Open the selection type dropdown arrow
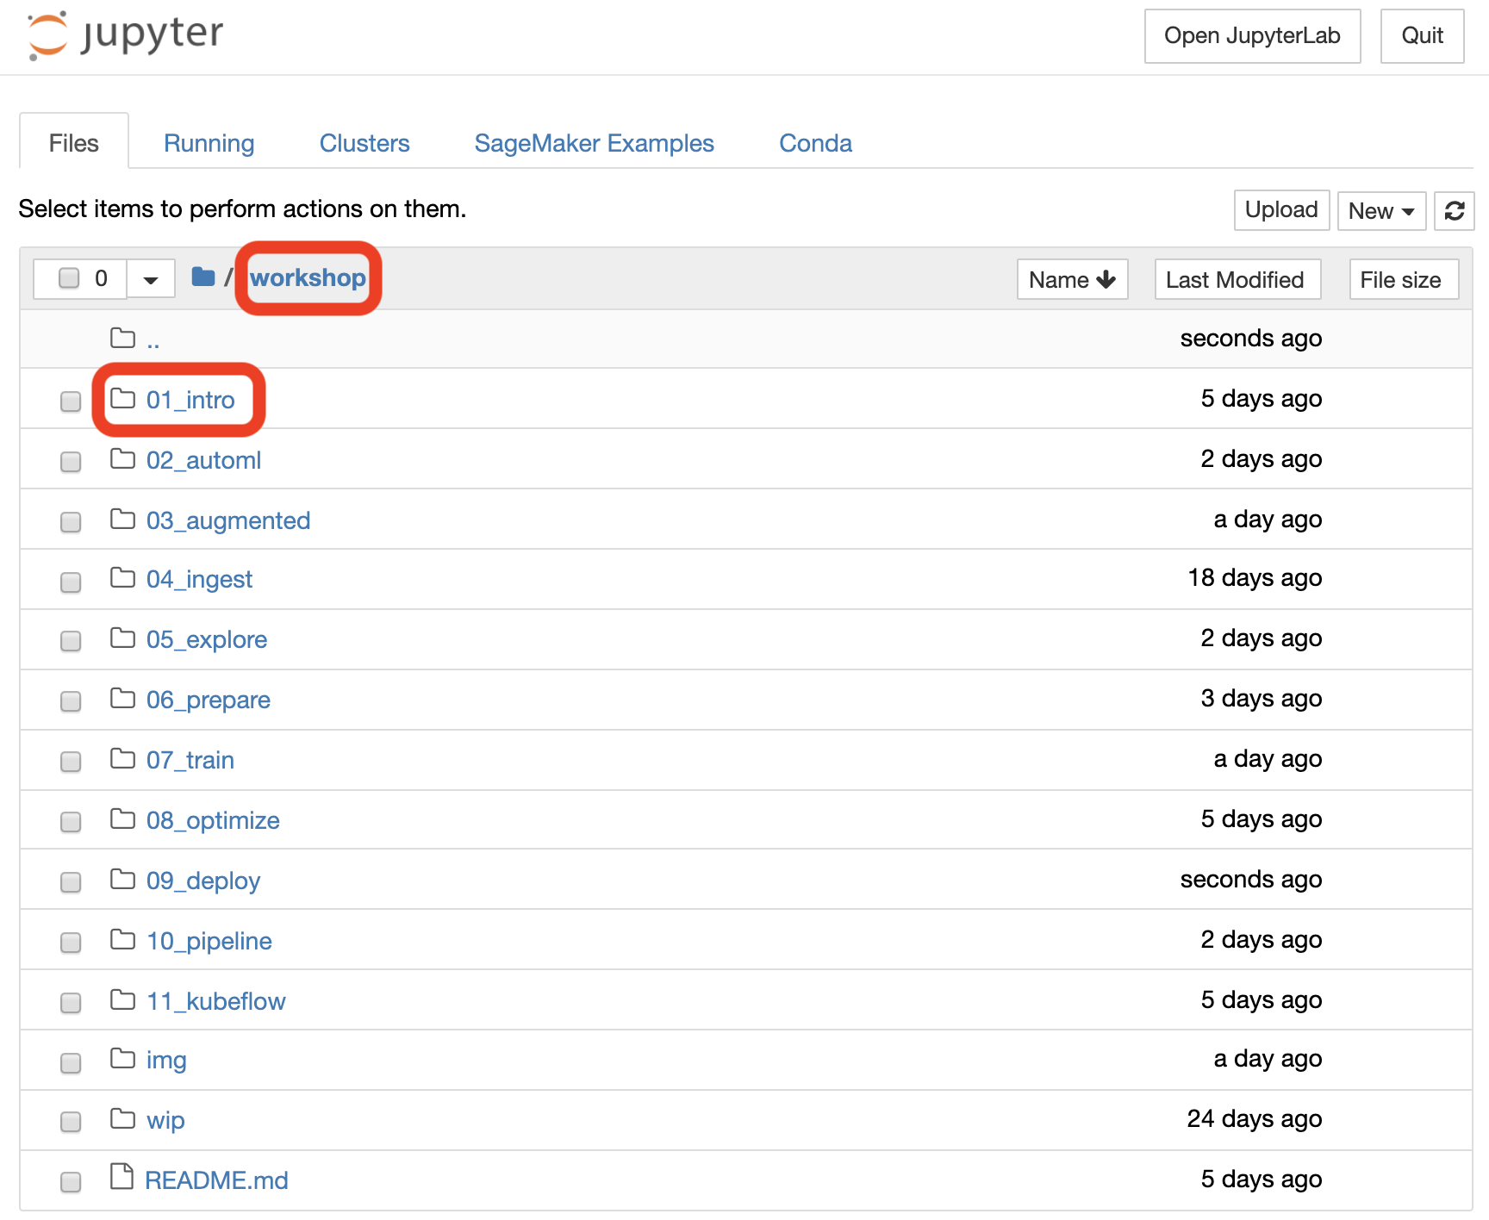 click(x=151, y=279)
